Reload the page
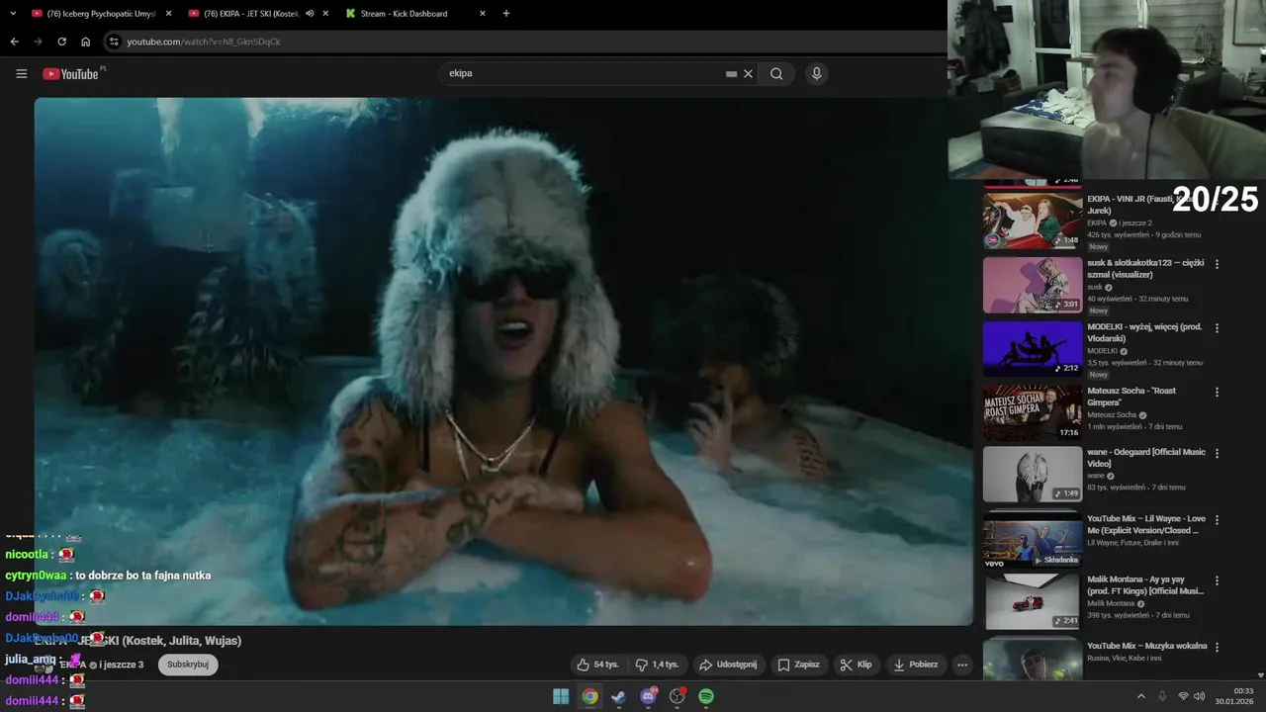1266x712 pixels. click(61, 42)
